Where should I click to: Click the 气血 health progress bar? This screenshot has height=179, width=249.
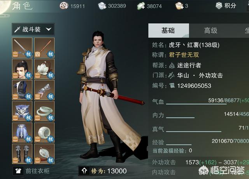click(196, 104)
